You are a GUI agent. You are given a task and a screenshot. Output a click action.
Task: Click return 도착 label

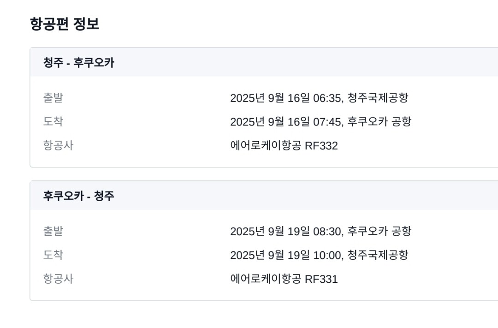click(53, 255)
